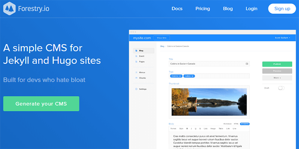Click the lake cabin thumbnail image
Screen dimensions: 299x149
tap(209, 102)
